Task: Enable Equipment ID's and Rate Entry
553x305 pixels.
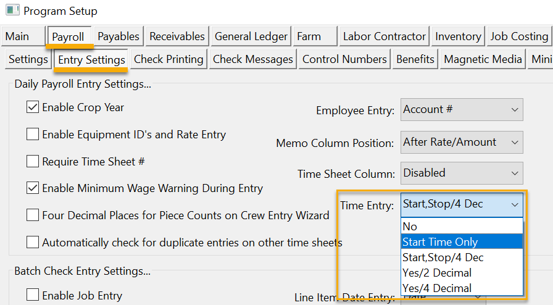Action: [33, 135]
